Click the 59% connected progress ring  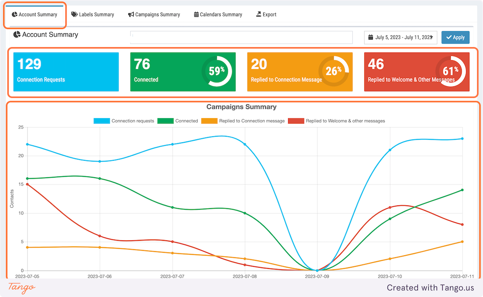pos(217,71)
